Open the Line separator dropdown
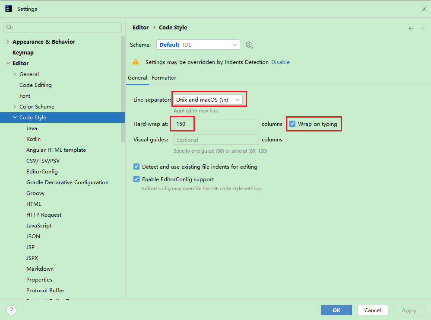The image size is (431, 320). (x=207, y=100)
